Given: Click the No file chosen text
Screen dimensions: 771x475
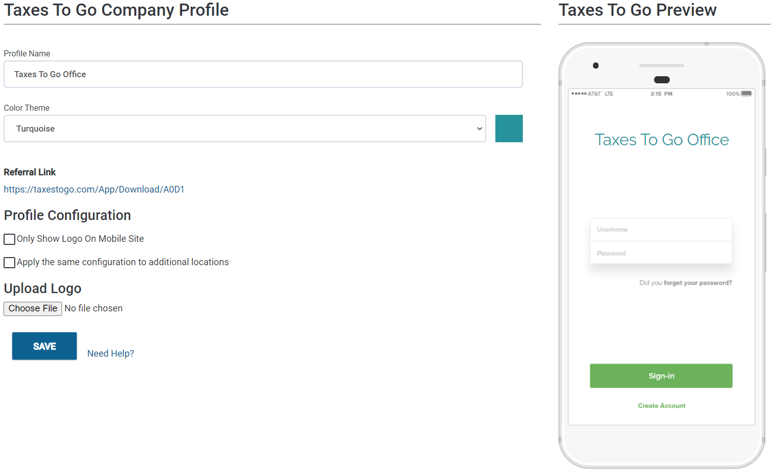Looking at the screenshot, I should (x=94, y=308).
